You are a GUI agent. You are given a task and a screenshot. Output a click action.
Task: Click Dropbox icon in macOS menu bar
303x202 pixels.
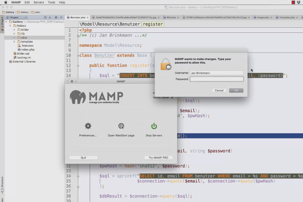tap(298, 3)
